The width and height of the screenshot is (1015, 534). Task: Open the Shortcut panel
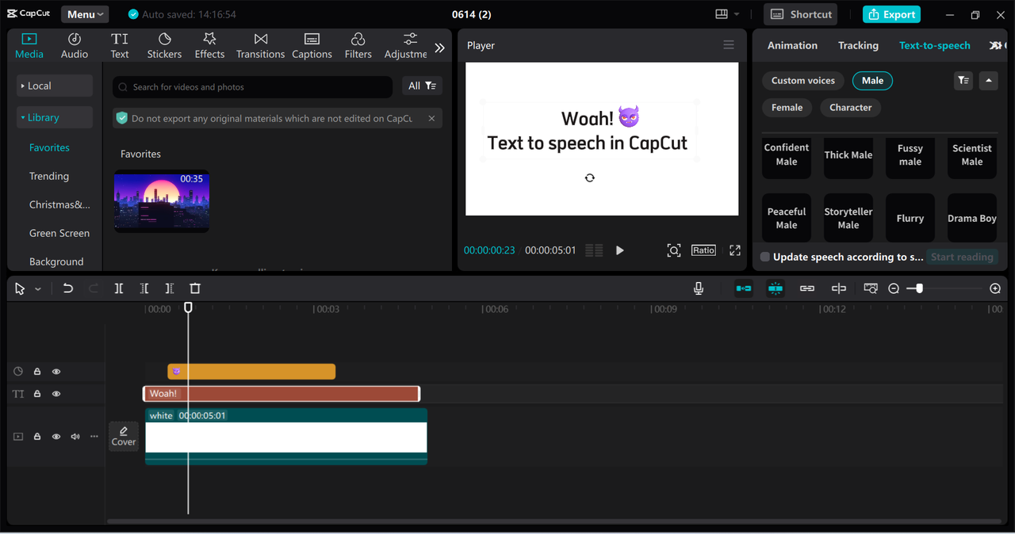[802, 14]
